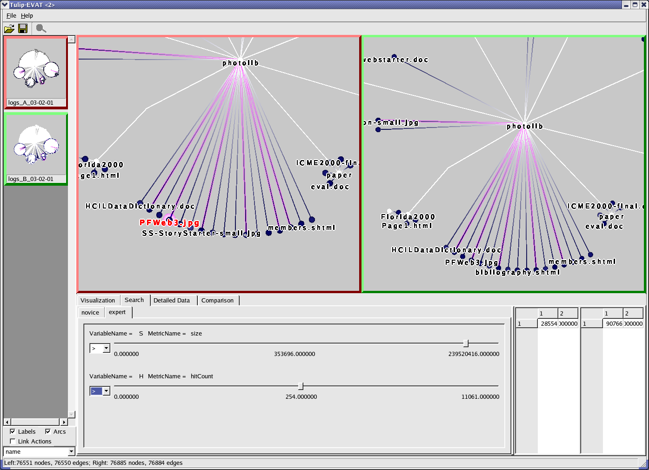Open the File menu
Image resolution: width=649 pixels, height=470 pixels.
[11, 15]
